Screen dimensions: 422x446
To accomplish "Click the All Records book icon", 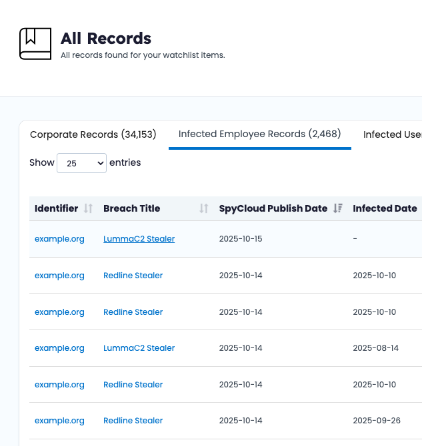I will pyautogui.click(x=35, y=44).
